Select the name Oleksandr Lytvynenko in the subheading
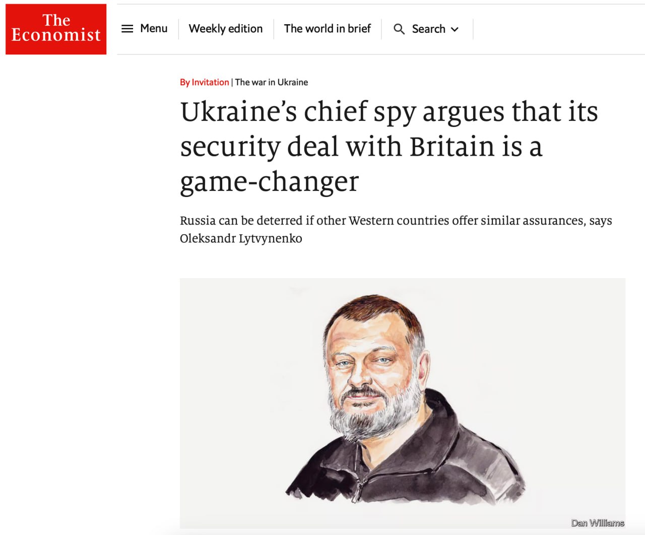The image size is (645, 535). pyautogui.click(x=241, y=238)
